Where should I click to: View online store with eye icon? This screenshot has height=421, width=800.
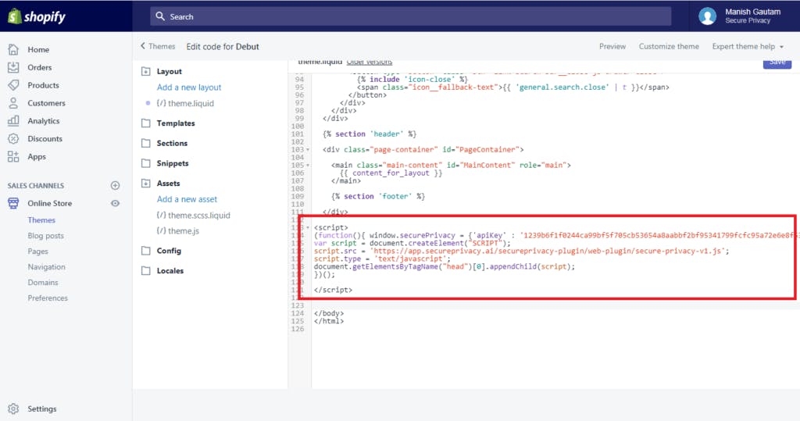point(116,203)
